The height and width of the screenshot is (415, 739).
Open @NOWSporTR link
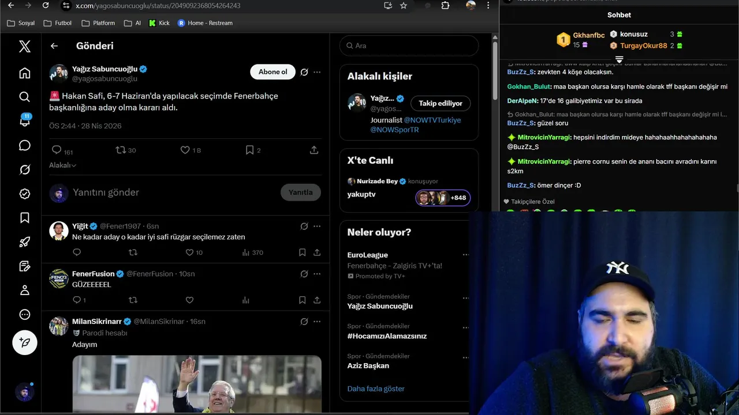394,130
